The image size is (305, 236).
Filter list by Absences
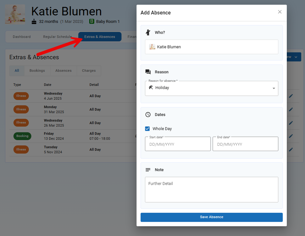[x=64, y=71]
